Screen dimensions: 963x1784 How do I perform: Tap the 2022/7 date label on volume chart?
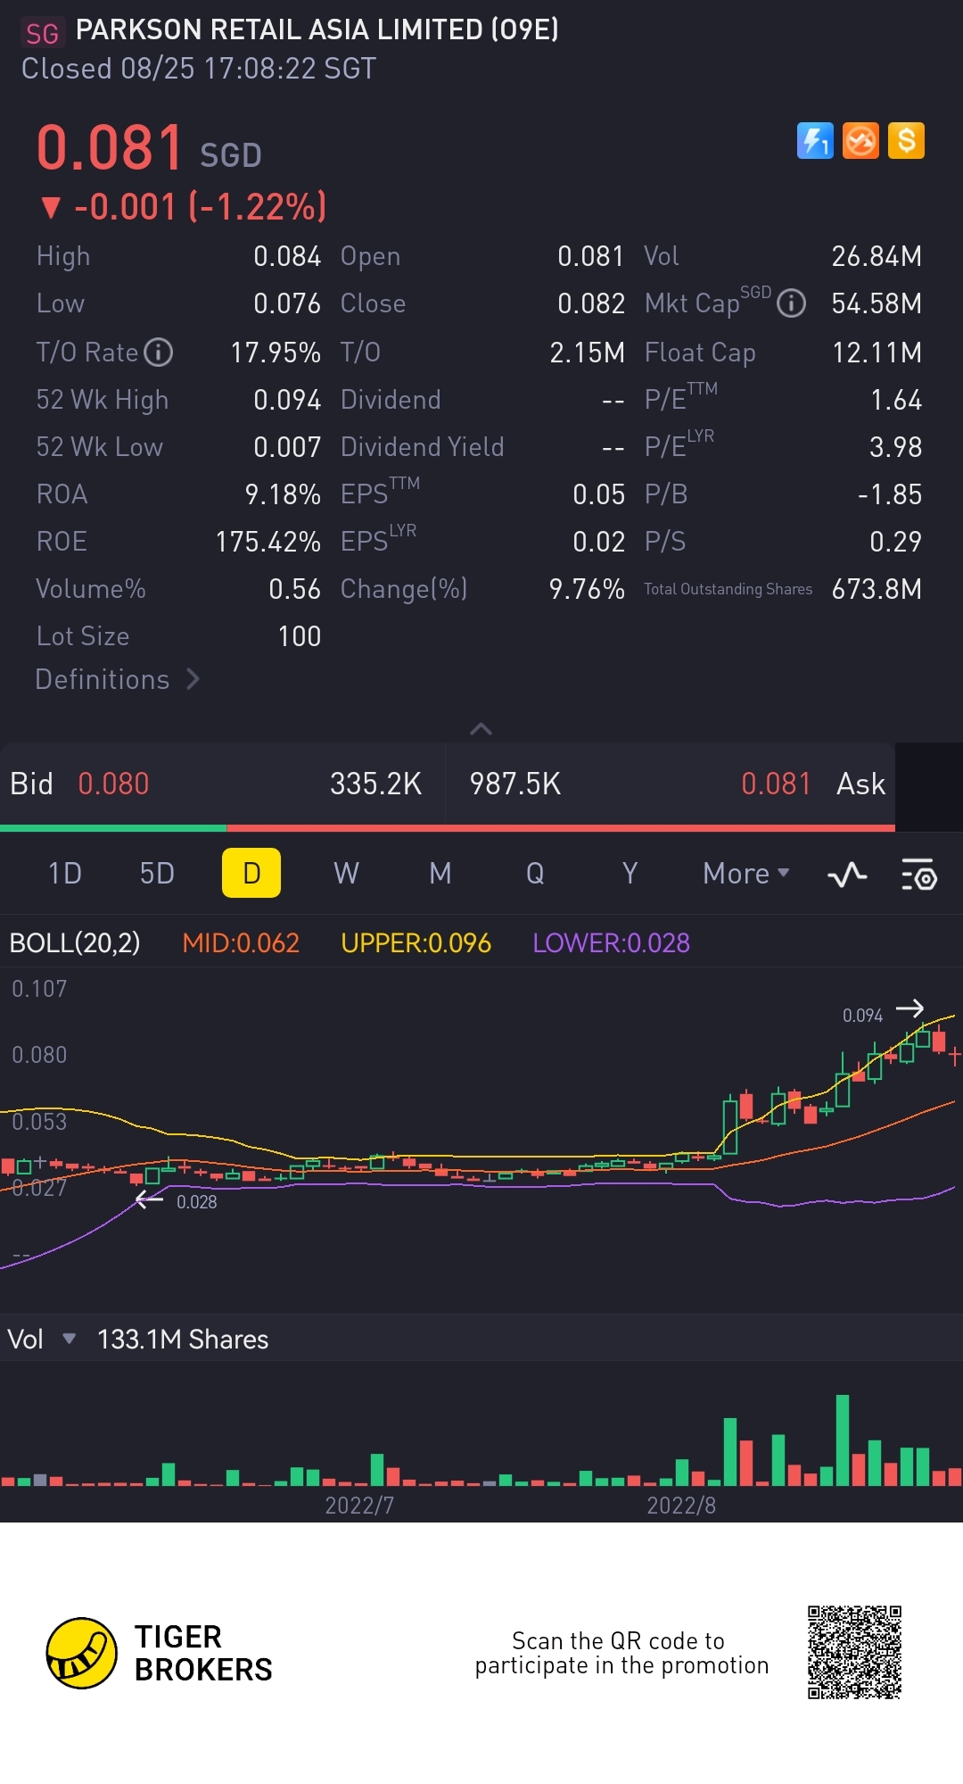(x=359, y=1506)
